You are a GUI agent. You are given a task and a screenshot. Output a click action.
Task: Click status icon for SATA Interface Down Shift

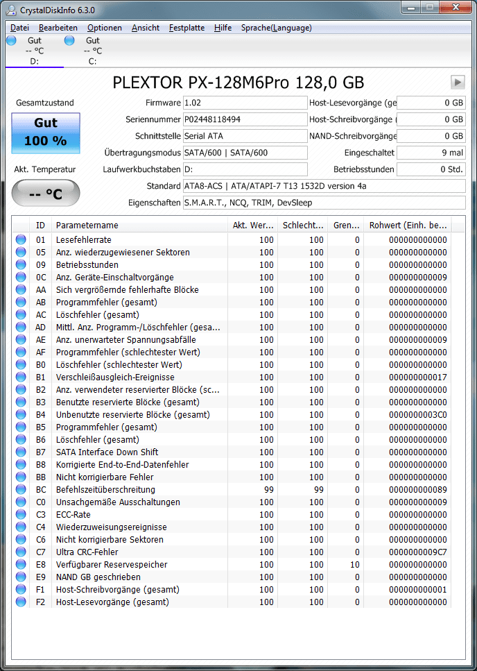click(x=21, y=452)
